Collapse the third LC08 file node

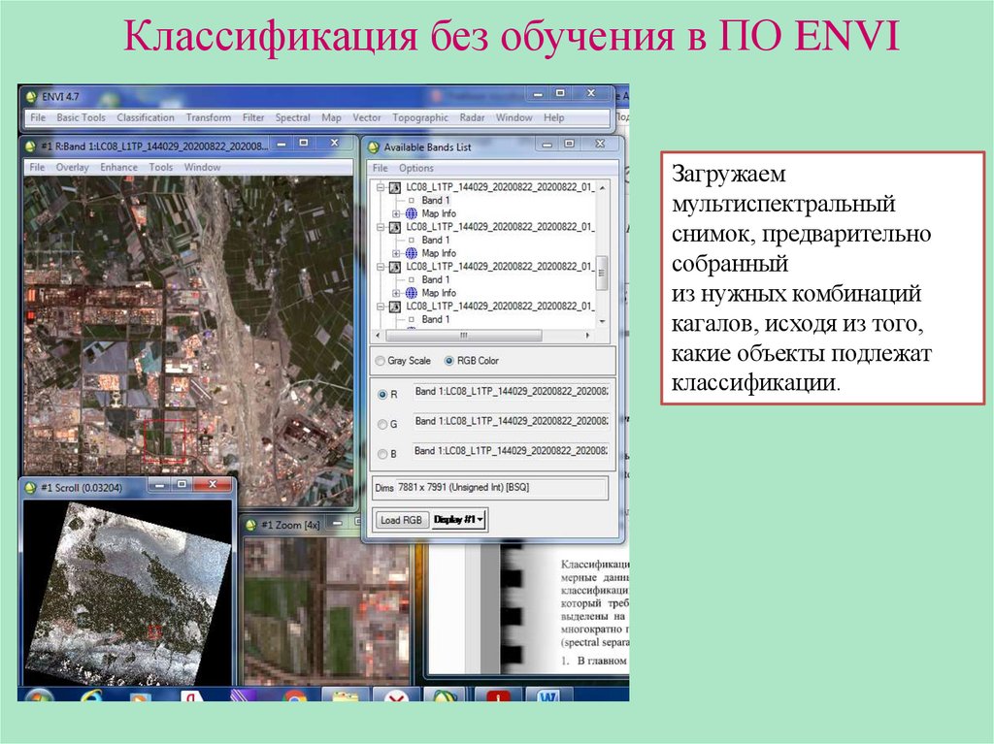pyautogui.click(x=381, y=267)
